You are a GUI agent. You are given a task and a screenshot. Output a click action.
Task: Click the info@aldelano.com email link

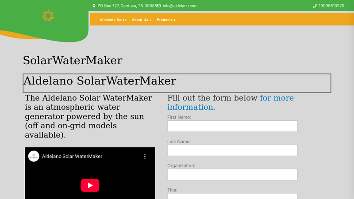pos(180,6)
